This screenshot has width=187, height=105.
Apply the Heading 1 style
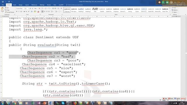click(x=81, y=10)
